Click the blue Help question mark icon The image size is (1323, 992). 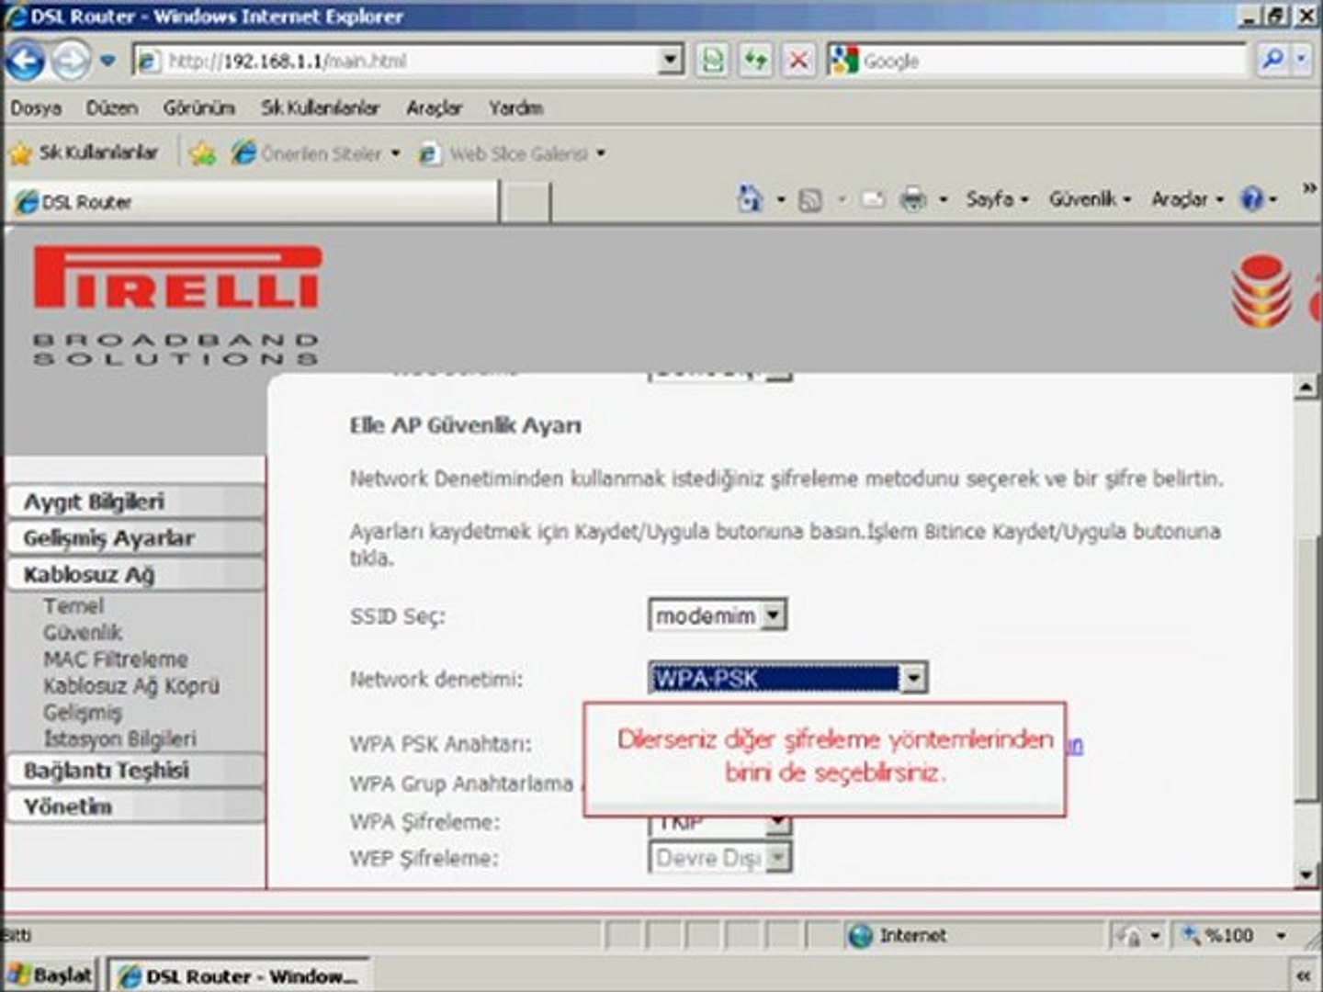pyautogui.click(x=1252, y=199)
